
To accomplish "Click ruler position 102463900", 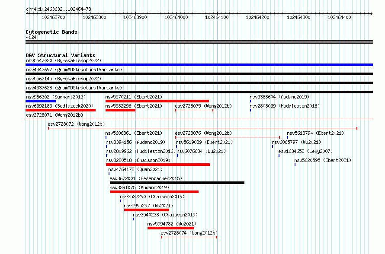I will [135, 17].
